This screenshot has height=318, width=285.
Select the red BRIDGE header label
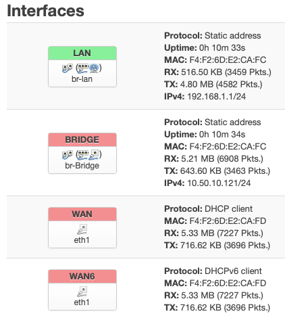coord(82,140)
